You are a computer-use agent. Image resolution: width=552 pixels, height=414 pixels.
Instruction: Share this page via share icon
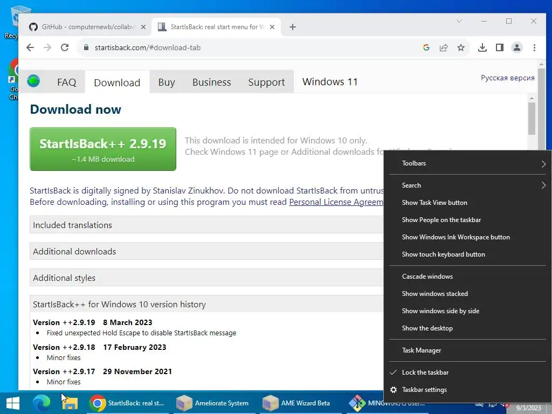[444, 47]
